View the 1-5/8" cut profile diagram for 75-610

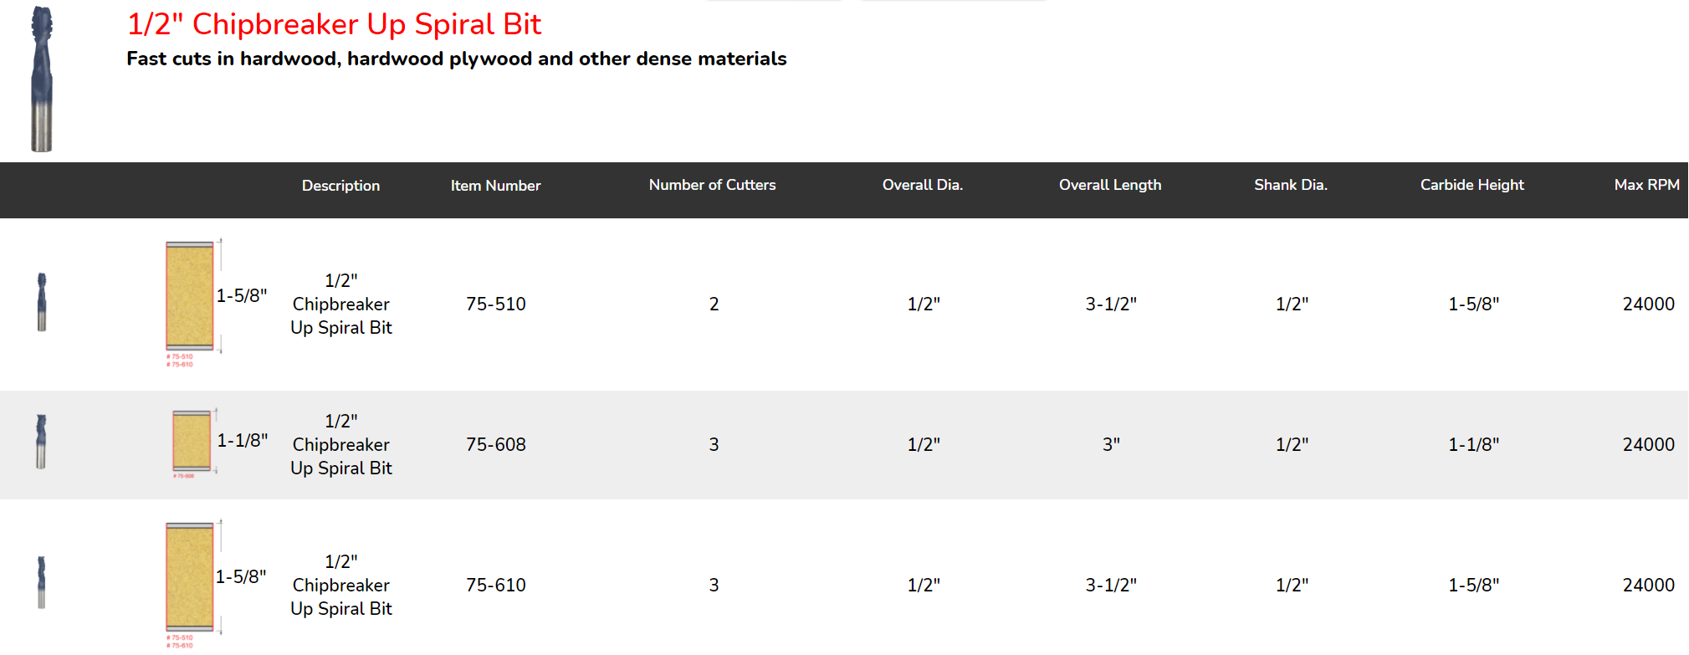pyautogui.click(x=217, y=584)
